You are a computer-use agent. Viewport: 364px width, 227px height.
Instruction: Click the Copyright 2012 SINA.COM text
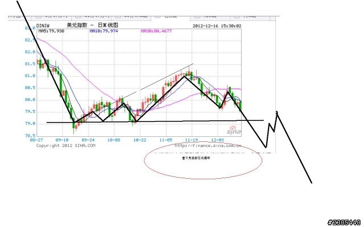[x=66, y=145]
